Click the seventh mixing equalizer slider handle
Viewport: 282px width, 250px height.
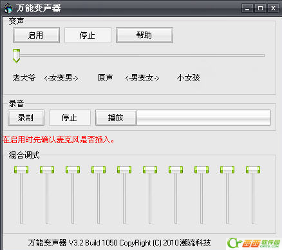click(x=176, y=169)
